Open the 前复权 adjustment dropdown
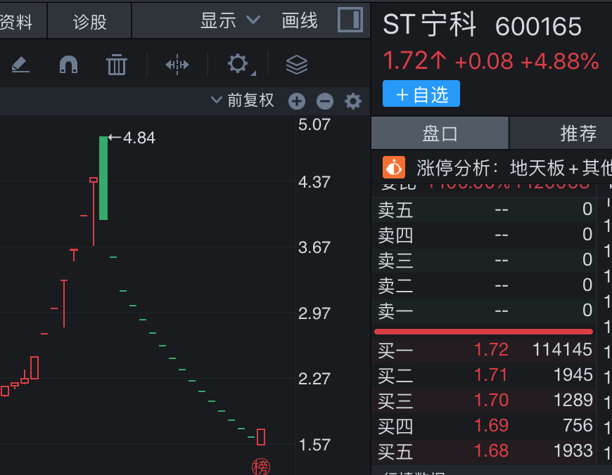 (243, 100)
